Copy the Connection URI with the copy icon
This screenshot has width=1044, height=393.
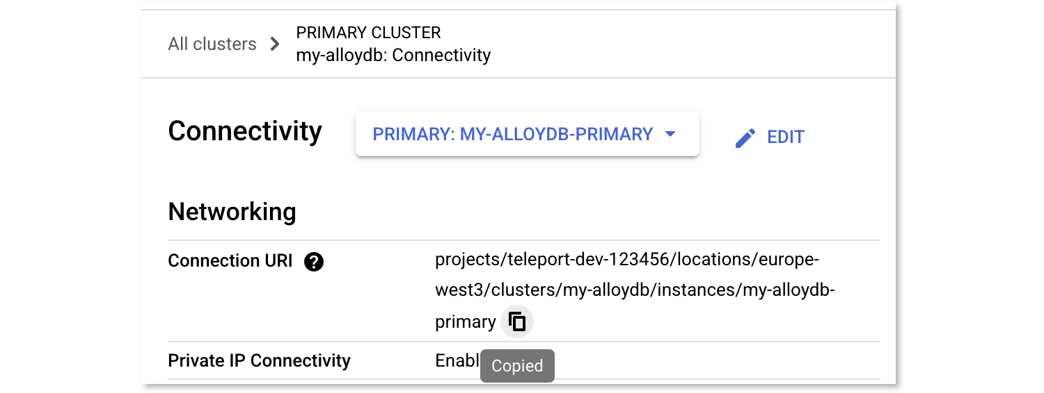pos(517,322)
